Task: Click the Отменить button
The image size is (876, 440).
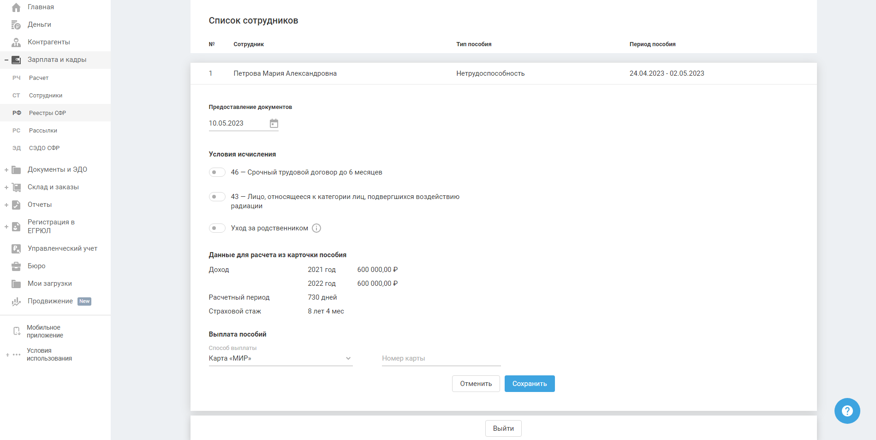Action: click(x=476, y=384)
